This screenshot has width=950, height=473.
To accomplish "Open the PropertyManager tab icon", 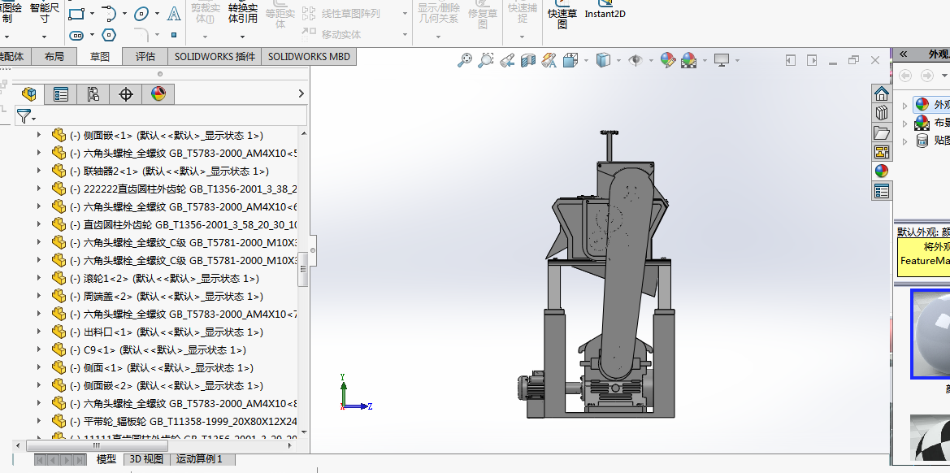I will coord(61,94).
